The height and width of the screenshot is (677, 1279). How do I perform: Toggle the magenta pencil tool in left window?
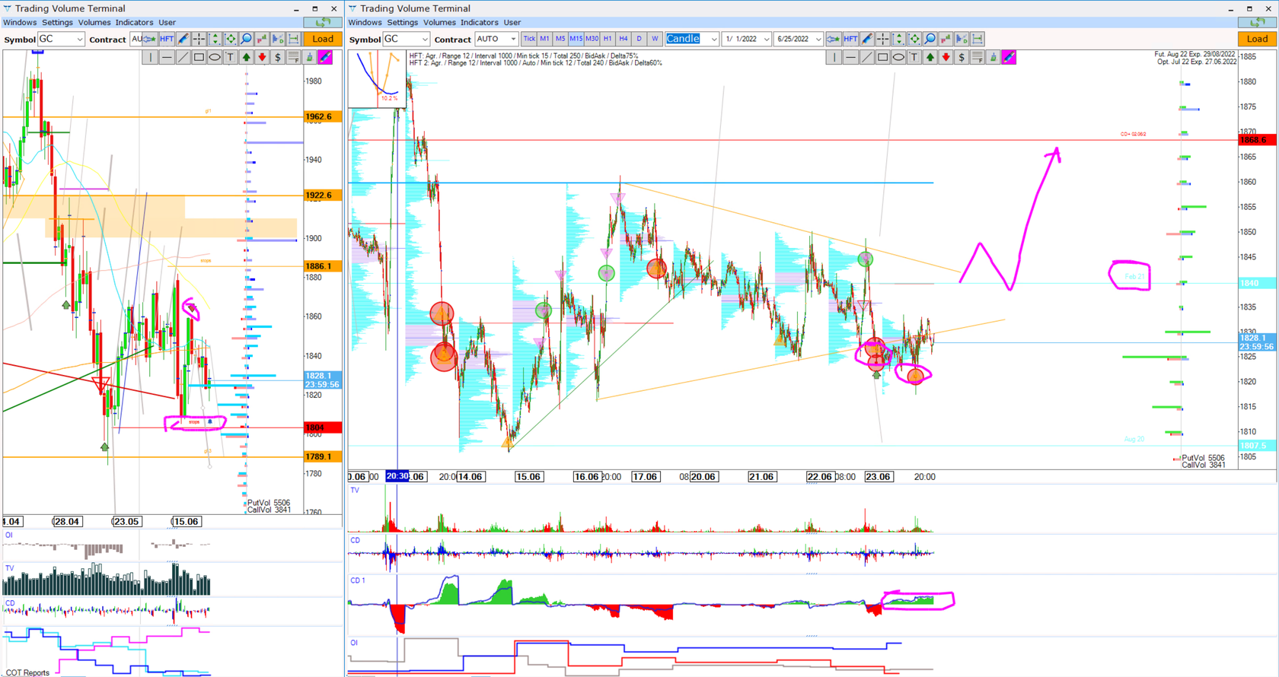[x=325, y=57]
